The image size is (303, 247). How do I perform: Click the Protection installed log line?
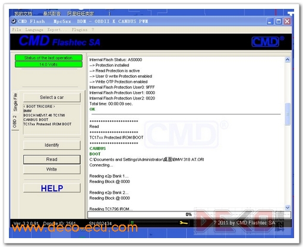pos(109,65)
